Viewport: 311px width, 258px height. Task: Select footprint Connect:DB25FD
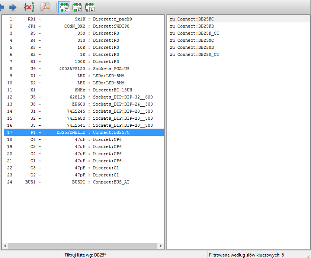[239, 26]
